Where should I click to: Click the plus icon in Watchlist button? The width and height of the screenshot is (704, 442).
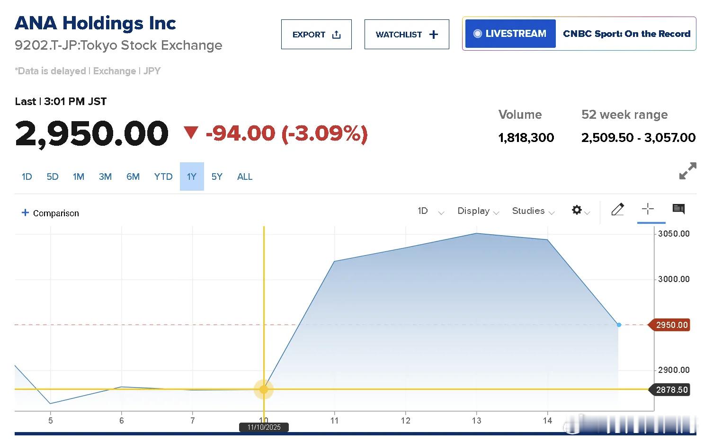[433, 35]
